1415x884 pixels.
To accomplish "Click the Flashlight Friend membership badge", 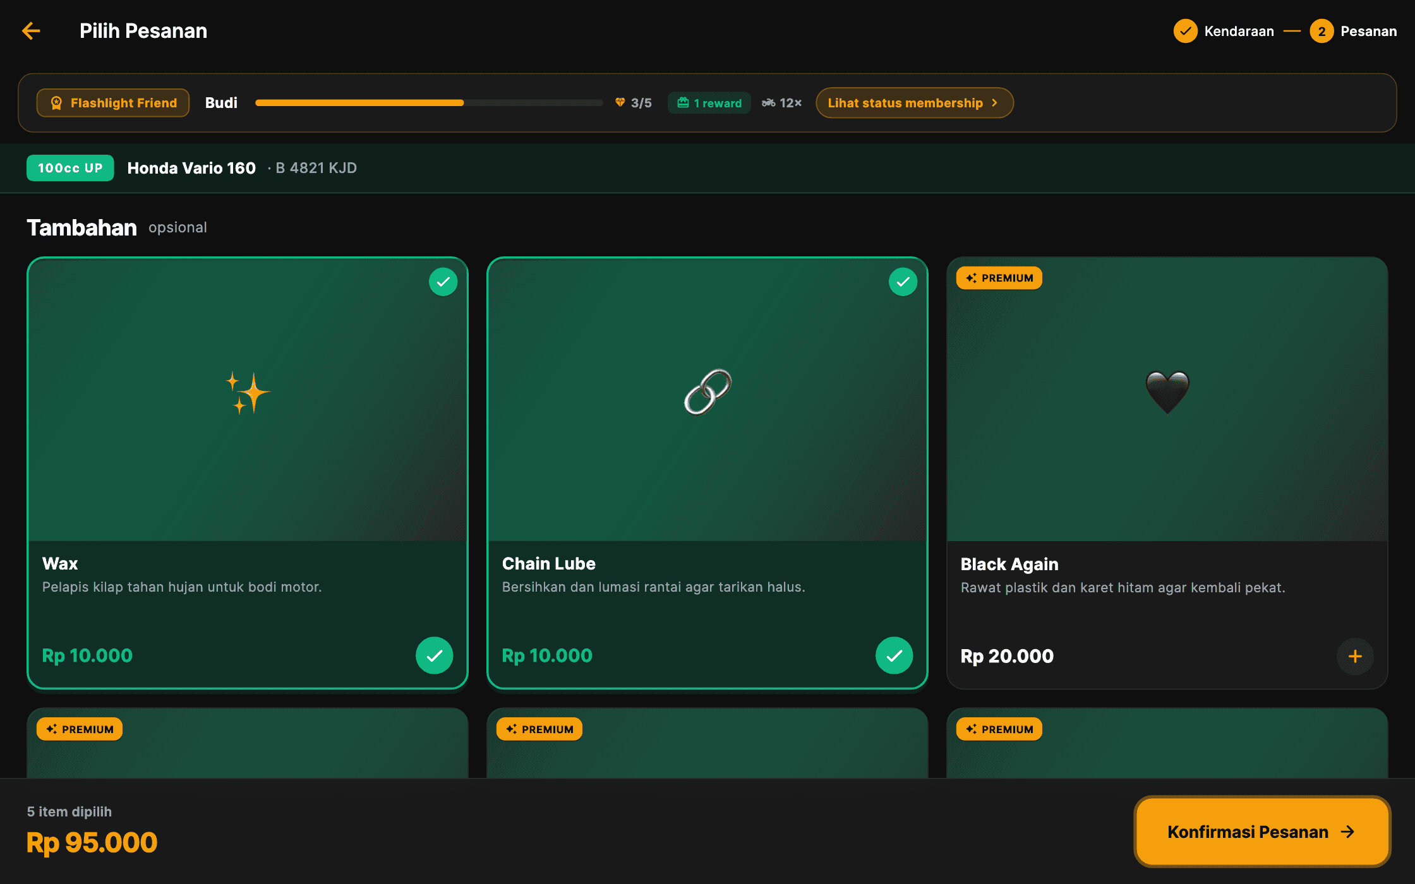I will click(x=113, y=103).
